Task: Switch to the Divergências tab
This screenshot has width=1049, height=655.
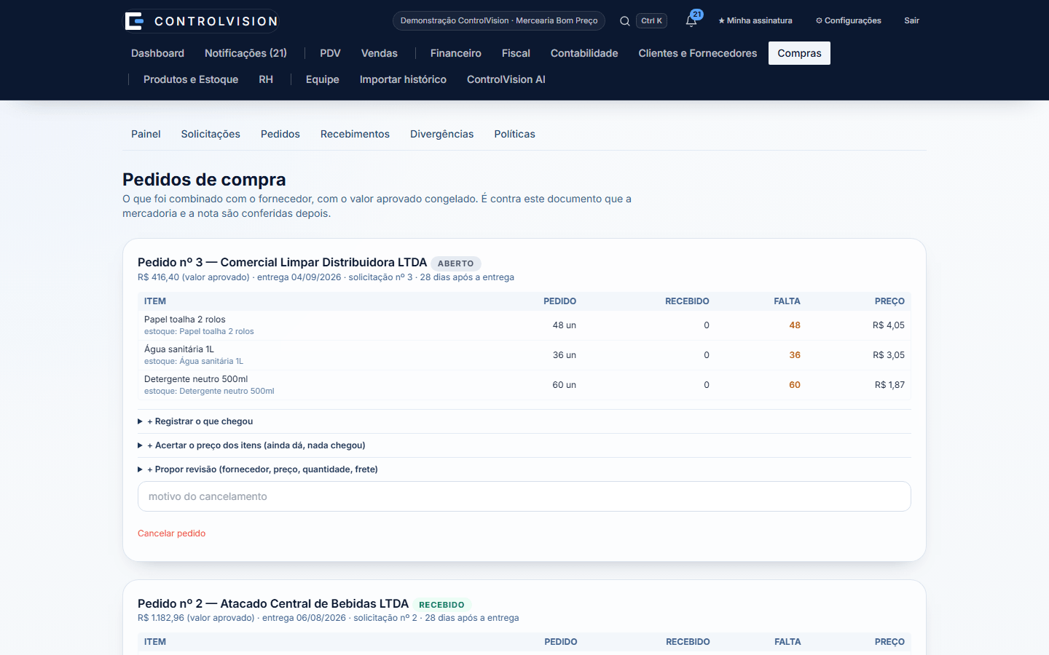Action: pos(441,134)
